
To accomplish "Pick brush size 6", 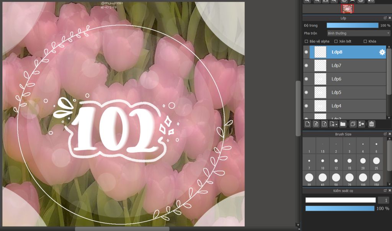I will click(x=376, y=146).
